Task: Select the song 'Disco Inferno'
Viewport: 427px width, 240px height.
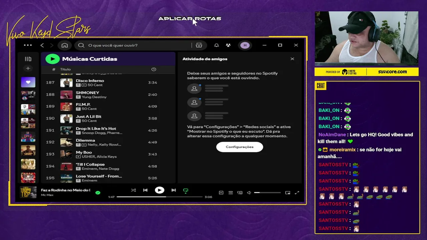Action: click(x=90, y=81)
